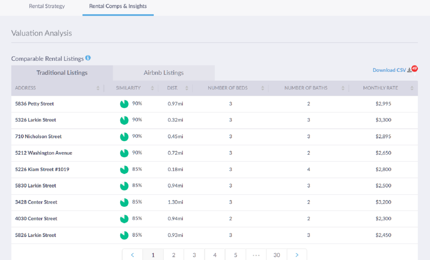Go to page 3 of results
The image size is (430, 260).
click(194, 255)
